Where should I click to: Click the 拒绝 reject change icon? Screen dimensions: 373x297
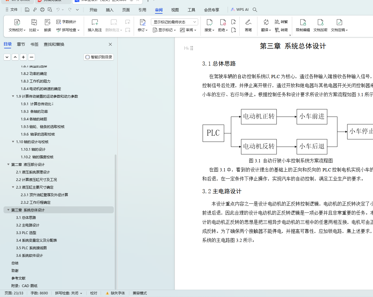pyautogui.click(x=223, y=22)
